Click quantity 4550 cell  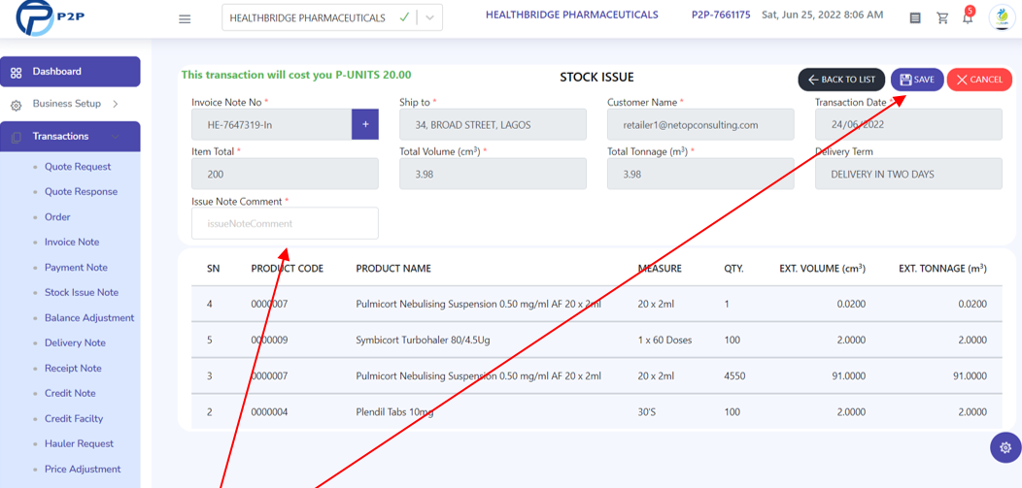[x=734, y=376]
